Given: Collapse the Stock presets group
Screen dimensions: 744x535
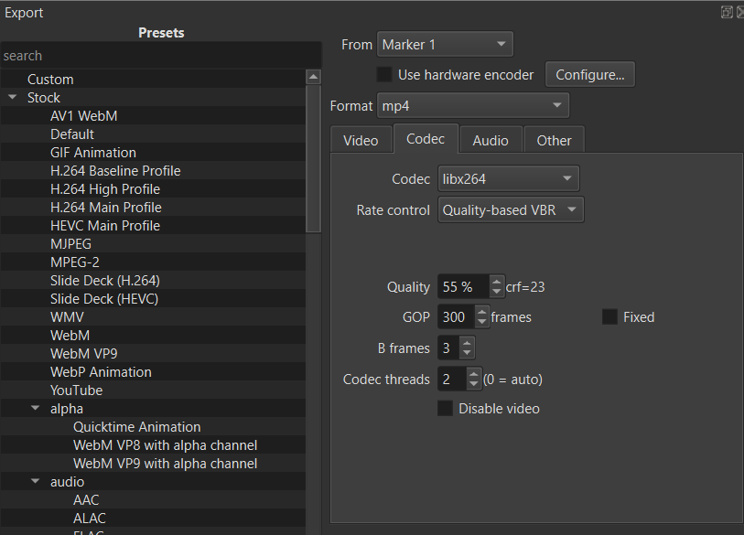Looking at the screenshot, I should click(x=12, y=97).
